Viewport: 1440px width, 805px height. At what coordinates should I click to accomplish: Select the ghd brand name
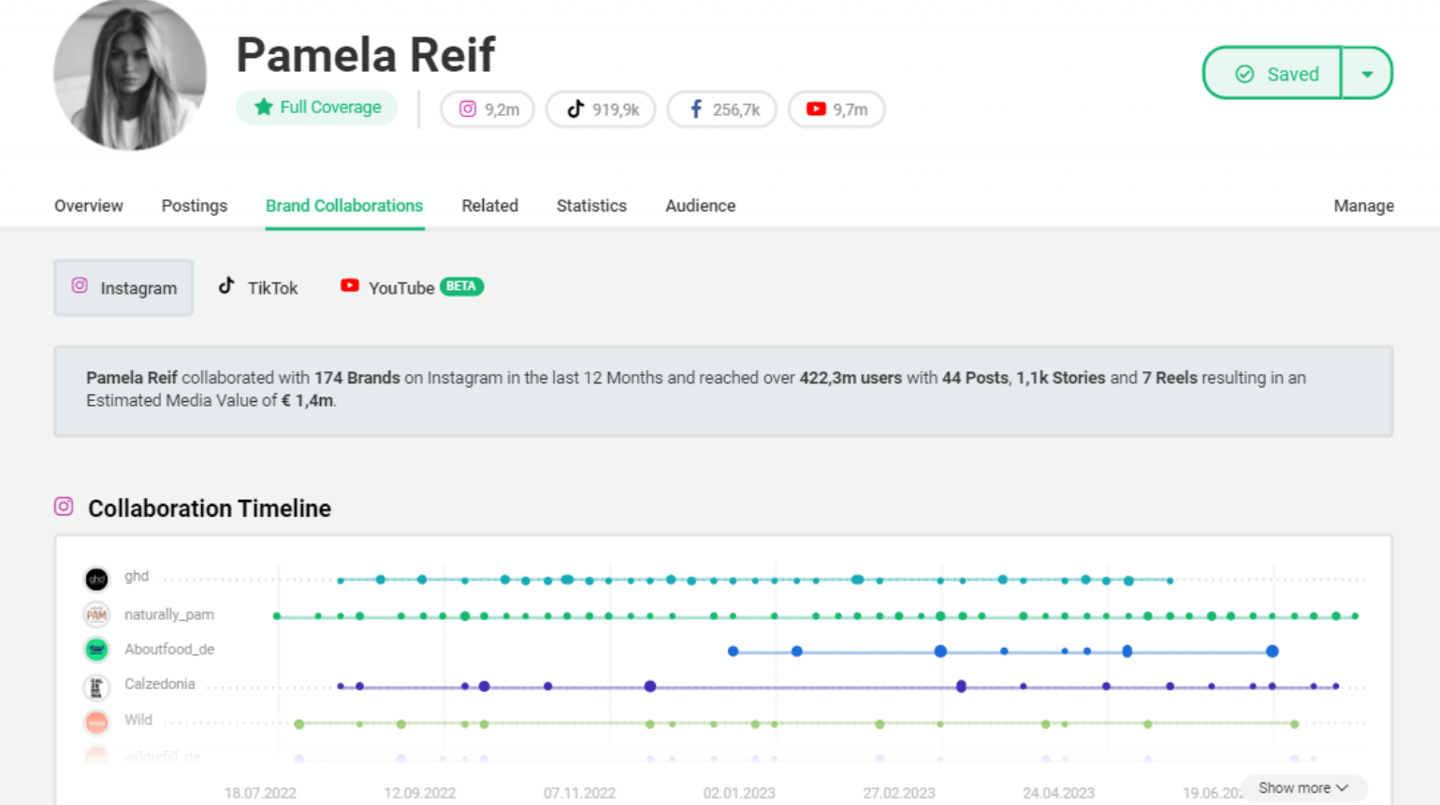137,576
